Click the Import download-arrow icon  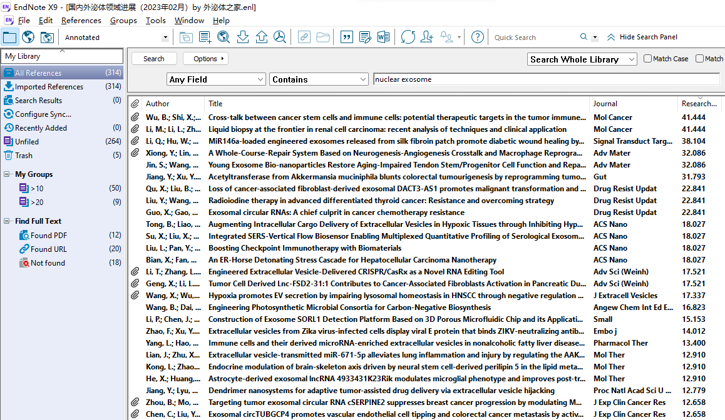243,37
